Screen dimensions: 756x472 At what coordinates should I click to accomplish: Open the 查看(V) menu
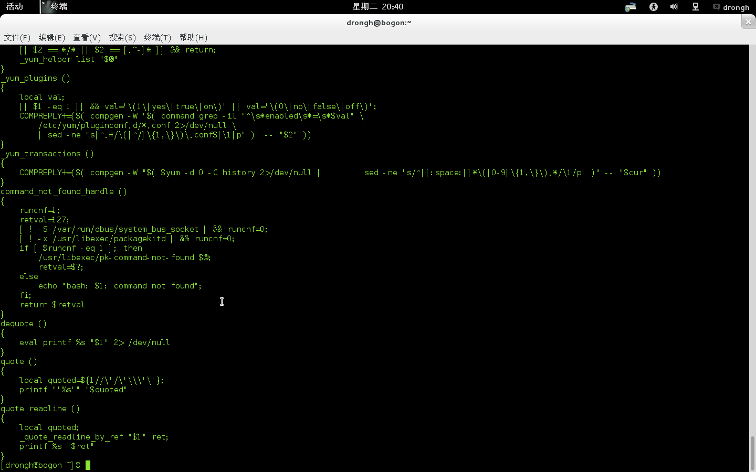point(87,37)
